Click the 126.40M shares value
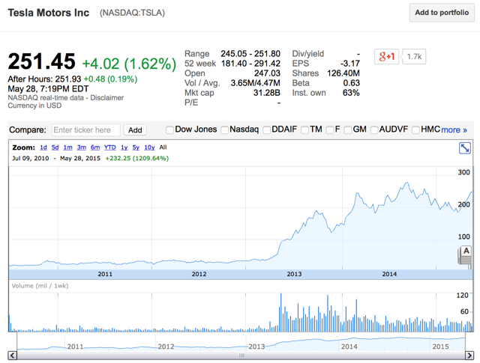The height and width of the screenshot is (363, 480). pos(343,73)
